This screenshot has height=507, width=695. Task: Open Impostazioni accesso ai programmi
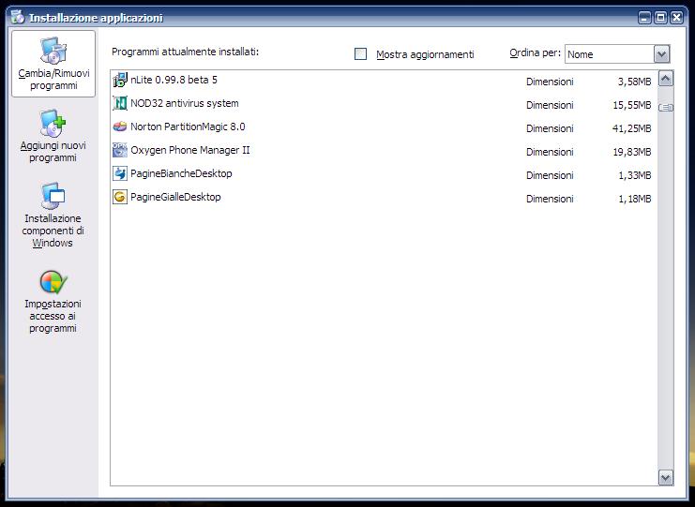pyautogui.click(x=53, y=302)
